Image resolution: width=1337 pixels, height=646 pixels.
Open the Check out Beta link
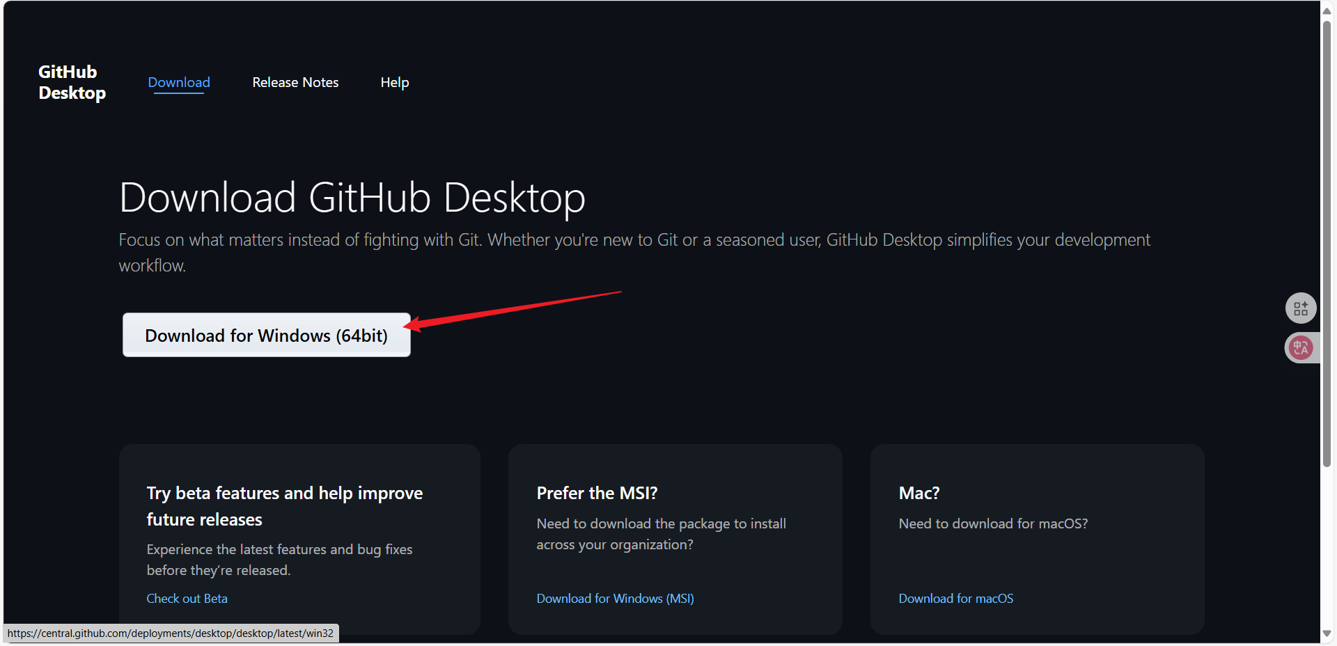[187, 598]
